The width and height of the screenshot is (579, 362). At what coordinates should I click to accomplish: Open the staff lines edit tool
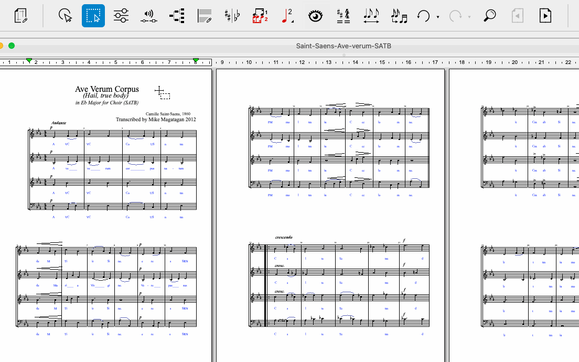coord(205,16)
